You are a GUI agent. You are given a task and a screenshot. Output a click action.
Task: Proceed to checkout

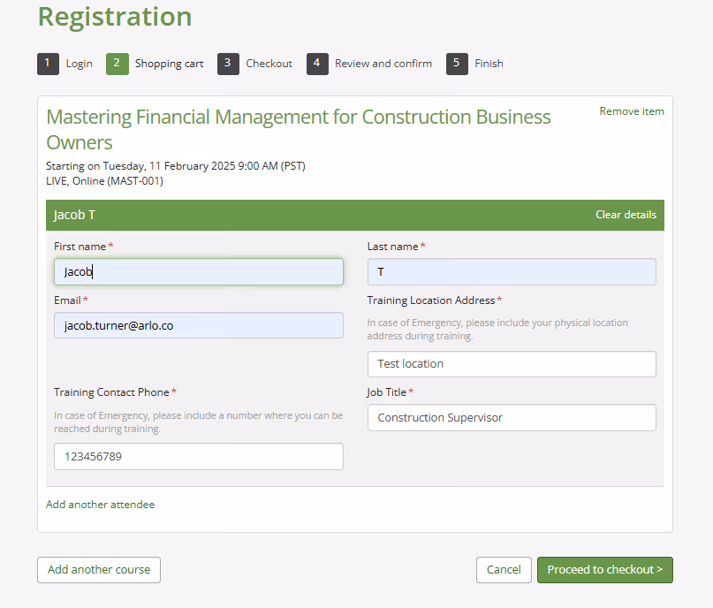(604, 570)
